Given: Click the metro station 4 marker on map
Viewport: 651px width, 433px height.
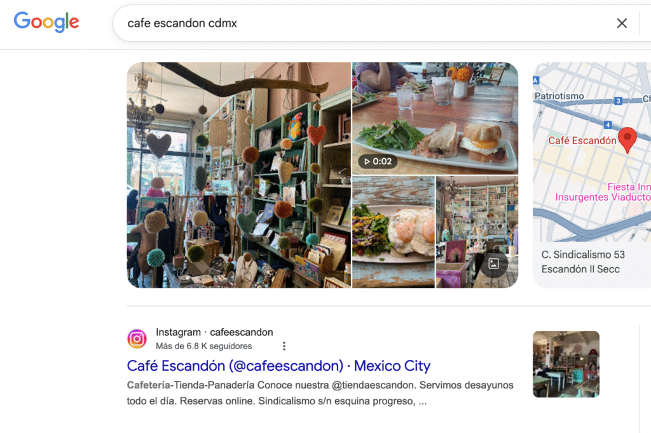Looking at the screenshot, I should tap(608, 124).
